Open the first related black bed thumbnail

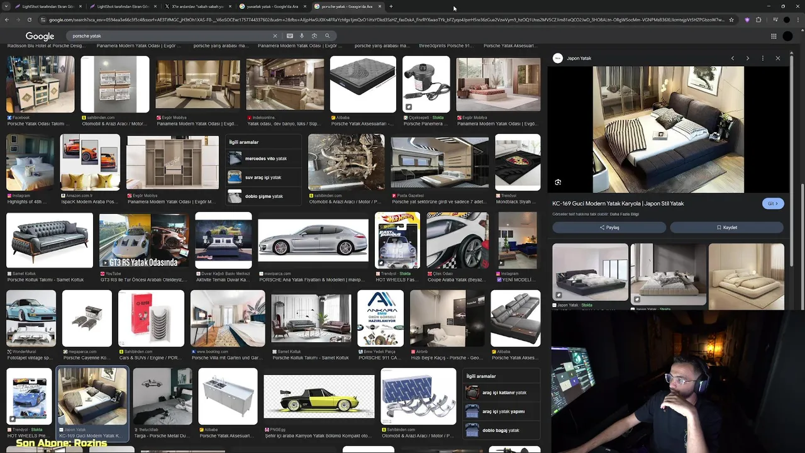(590, 272)
